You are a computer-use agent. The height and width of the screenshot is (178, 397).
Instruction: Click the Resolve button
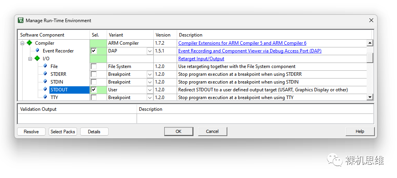pos(31,131)
